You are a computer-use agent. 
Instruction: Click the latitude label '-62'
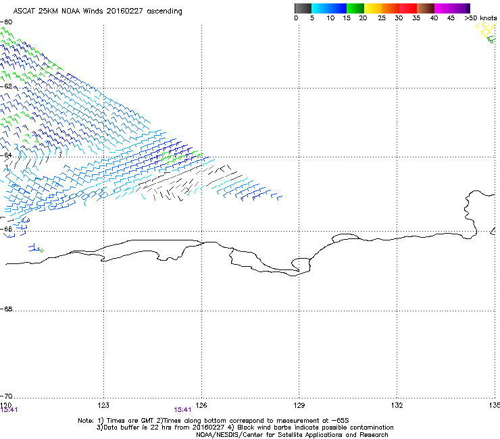click(6, 86)
